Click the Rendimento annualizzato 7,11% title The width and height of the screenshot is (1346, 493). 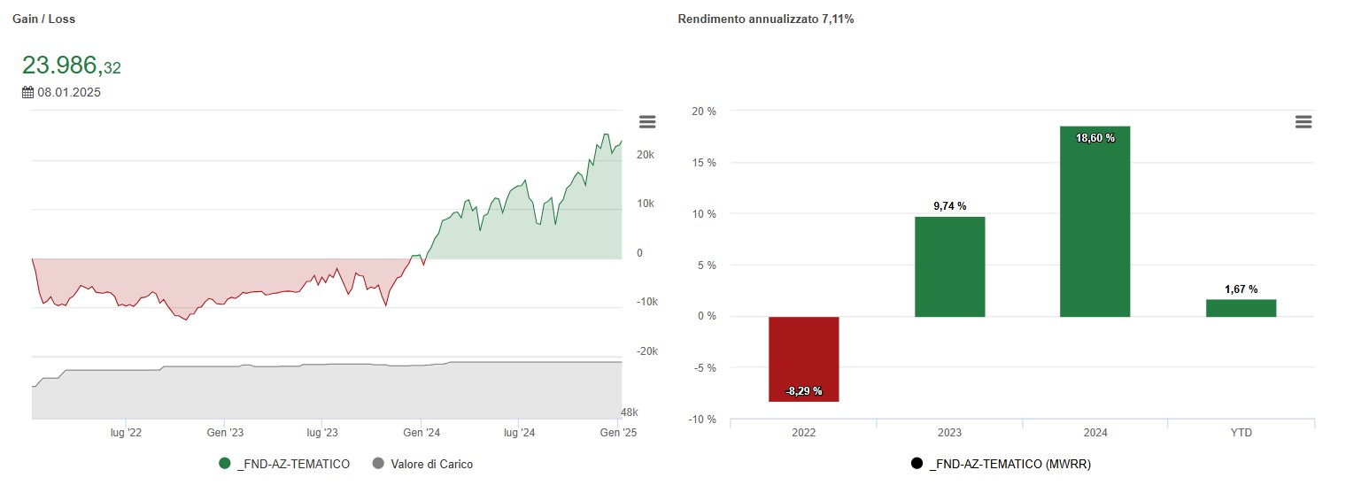tap(765, 19)
